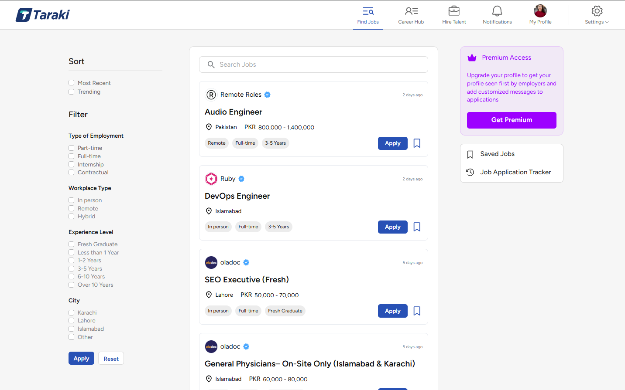
Task: Switch to the Find Jobs tab
Action: click(x=368, y=15)
